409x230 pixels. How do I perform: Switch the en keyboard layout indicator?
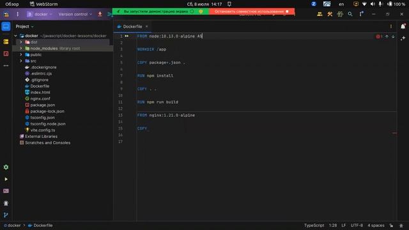[x=341, y=4]
